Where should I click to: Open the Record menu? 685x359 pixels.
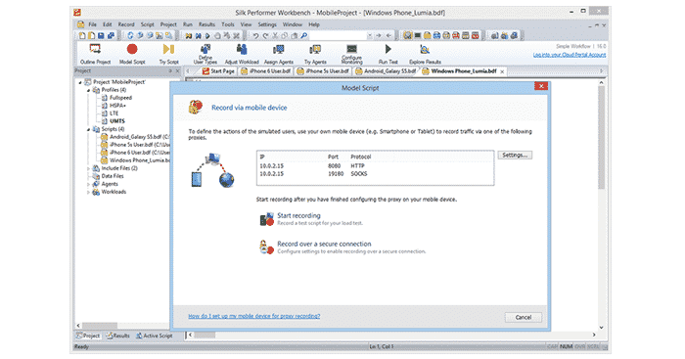coord(126,24)
